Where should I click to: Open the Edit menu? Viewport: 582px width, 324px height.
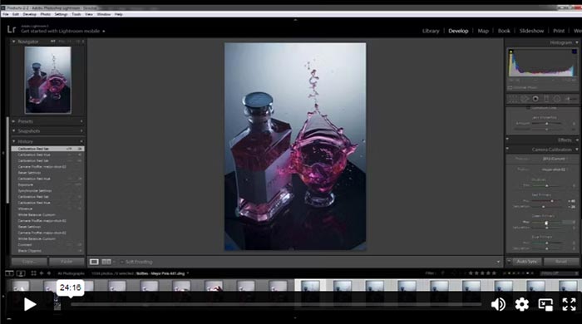16,14
